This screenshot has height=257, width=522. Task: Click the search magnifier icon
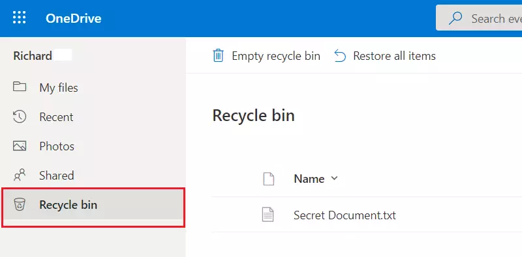point(455,18)
